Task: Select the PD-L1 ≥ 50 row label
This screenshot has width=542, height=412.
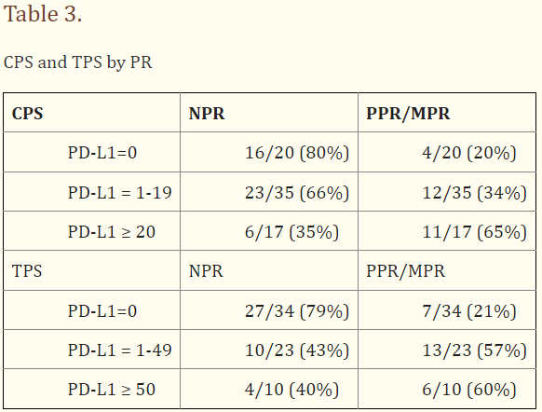Action: tap(112, 390)
